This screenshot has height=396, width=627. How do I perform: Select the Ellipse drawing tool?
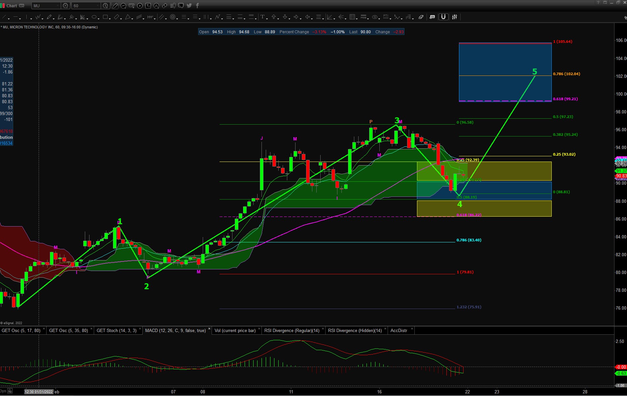94,17
